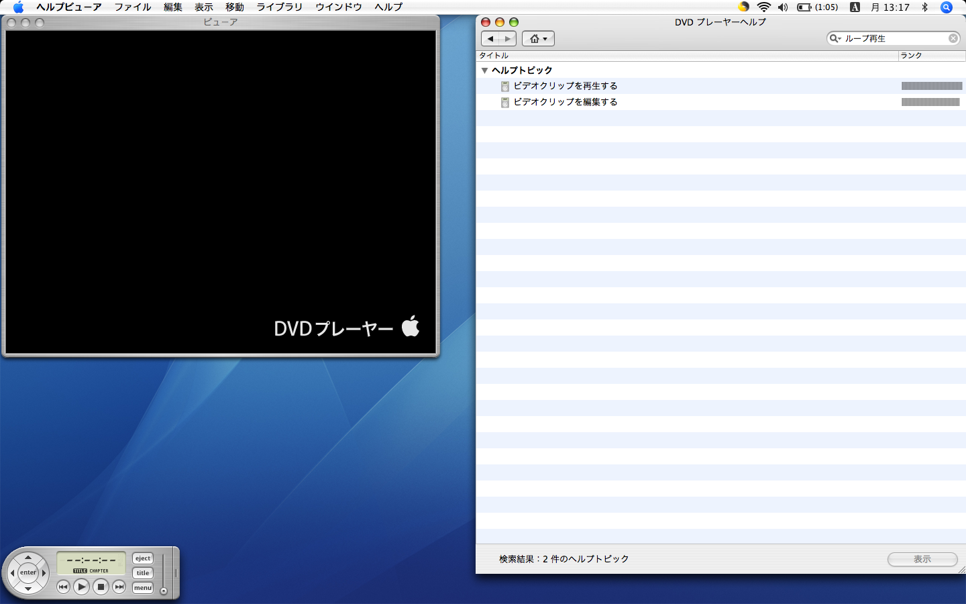Click the up arrow on the navigation pad
This screenshot has height=604, width=966.
pos(28,558)
